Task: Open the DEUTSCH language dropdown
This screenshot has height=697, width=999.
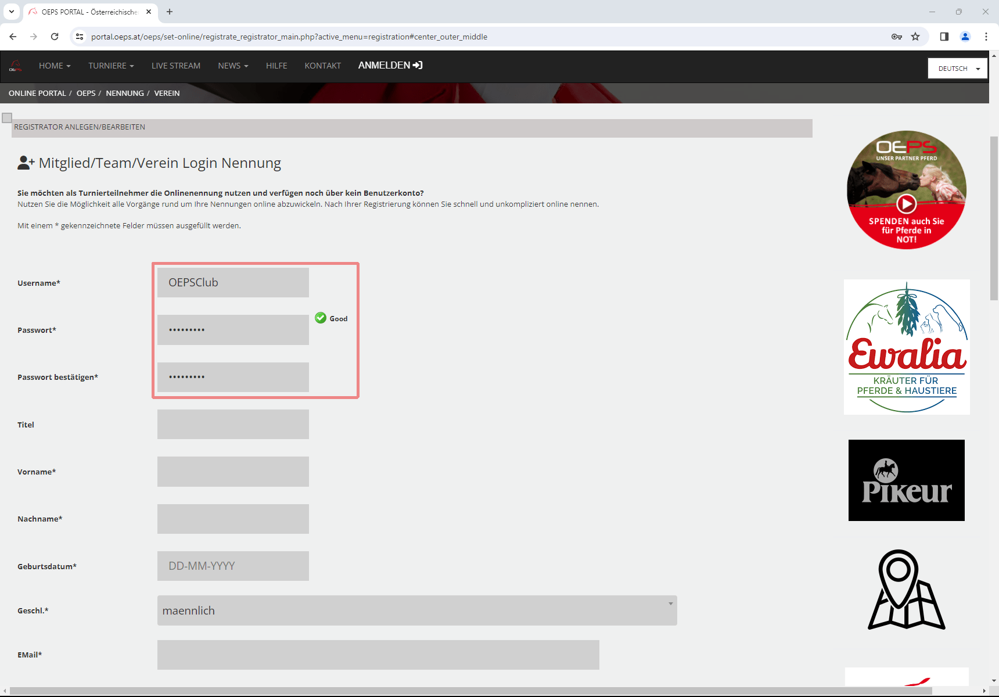Action: pos(957,69)
